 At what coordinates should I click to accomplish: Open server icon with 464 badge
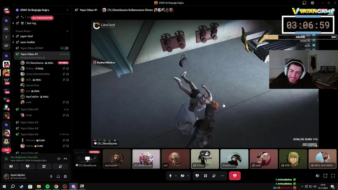pyautogui.click(x=6, y=91)
